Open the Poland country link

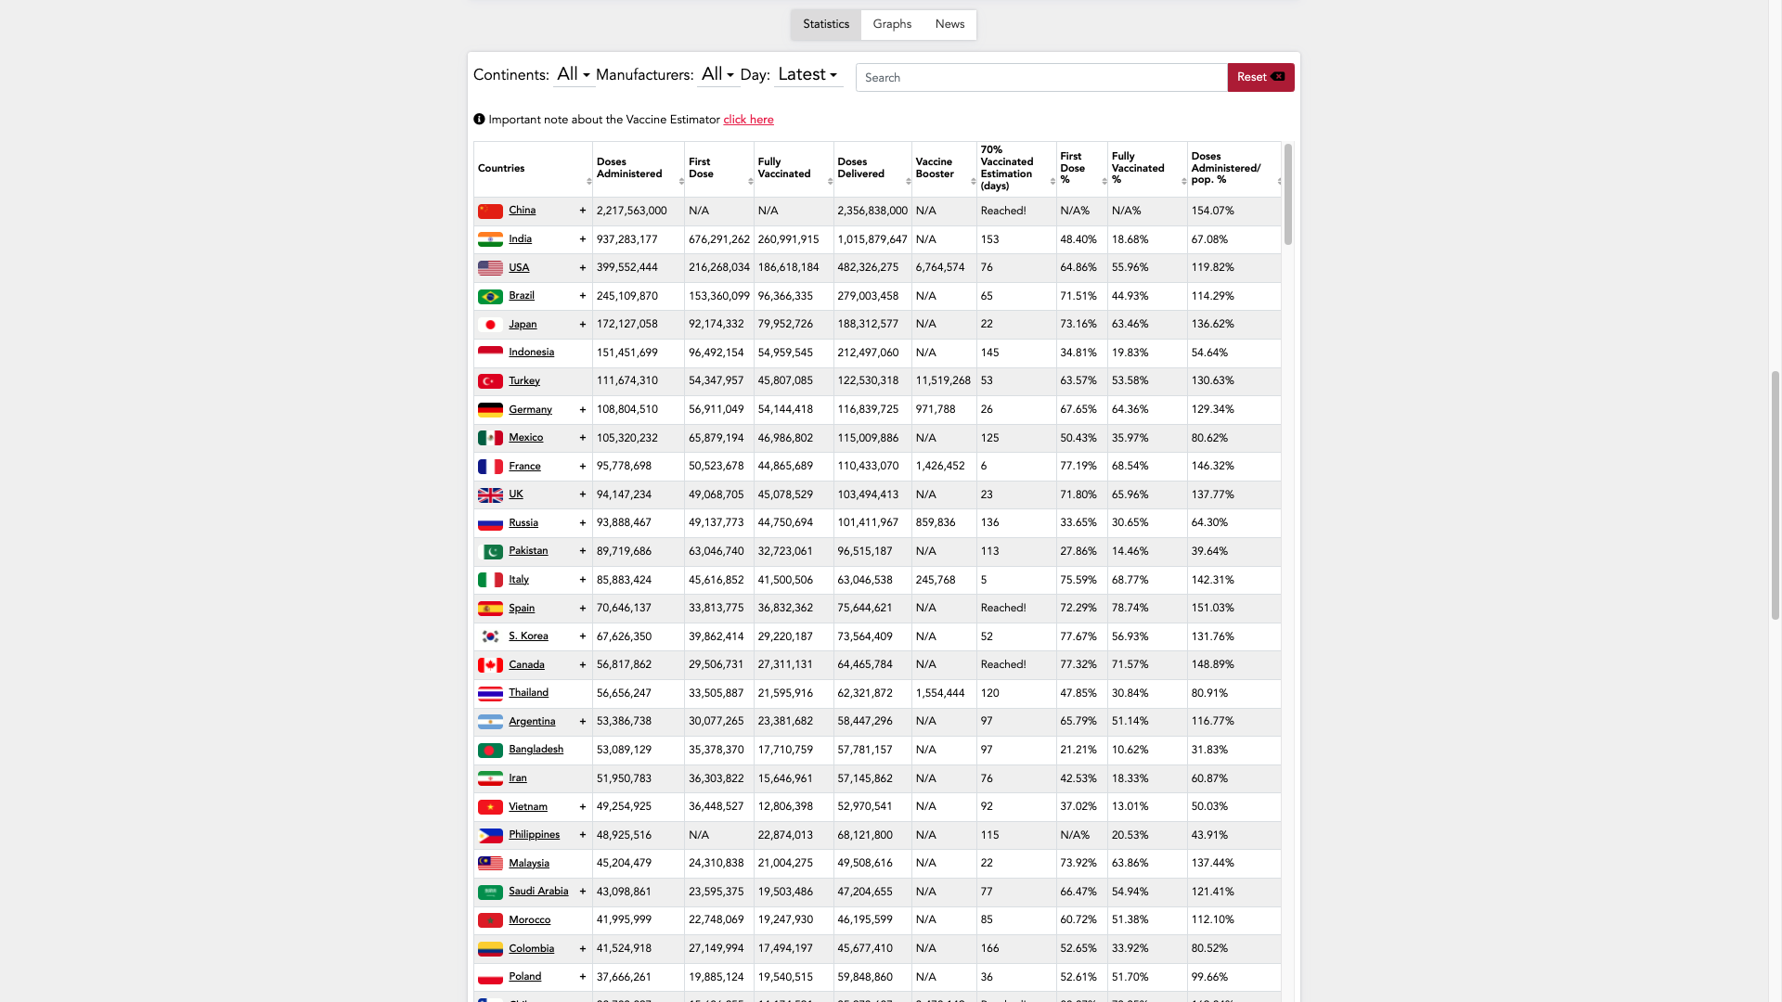[525, 977]
